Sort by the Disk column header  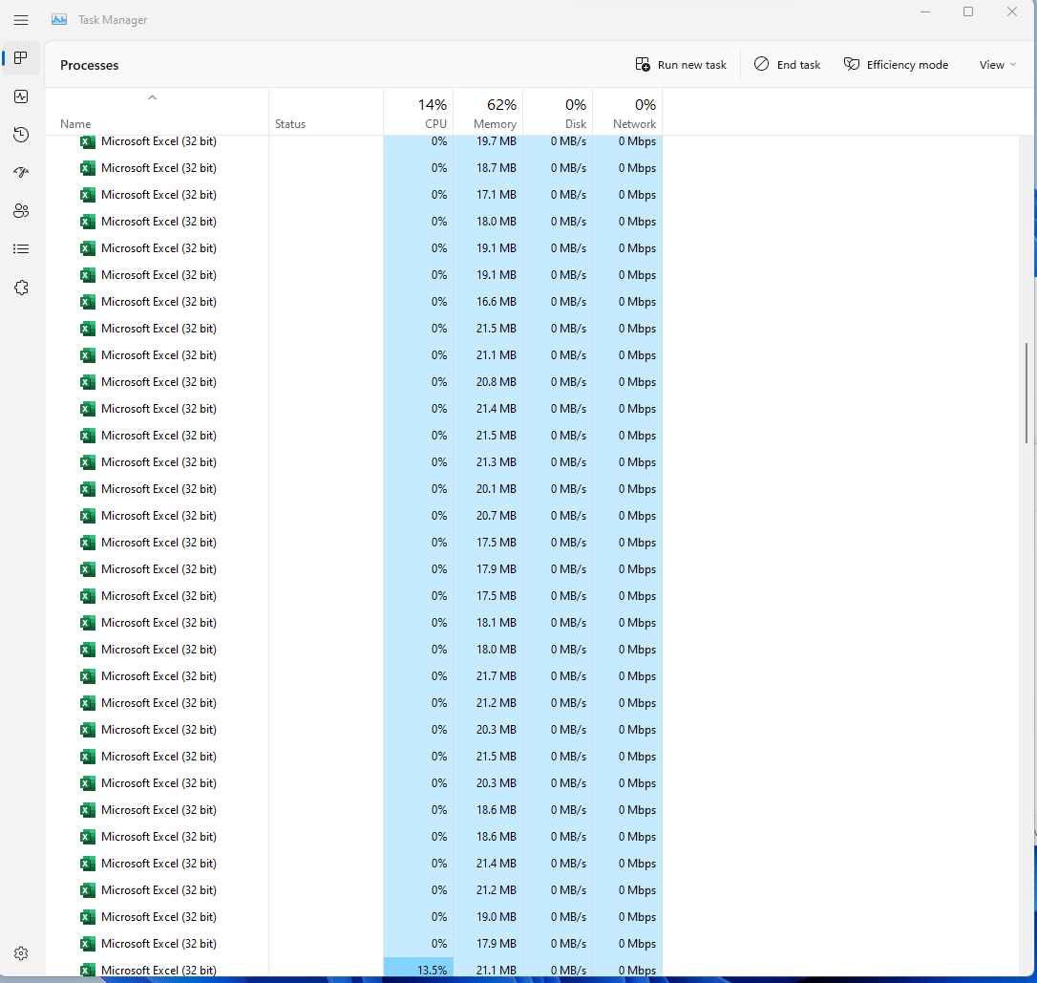558,113
